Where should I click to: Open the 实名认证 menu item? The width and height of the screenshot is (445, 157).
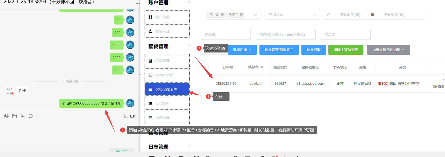point(167,31)
